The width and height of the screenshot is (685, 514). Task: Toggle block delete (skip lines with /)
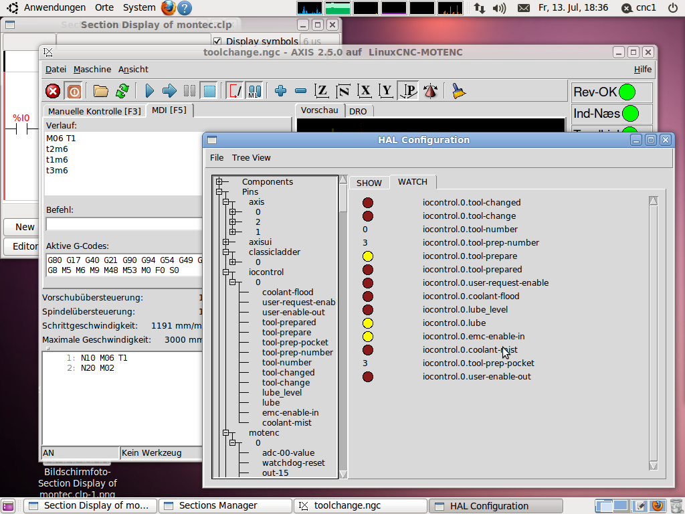[235, 91]
